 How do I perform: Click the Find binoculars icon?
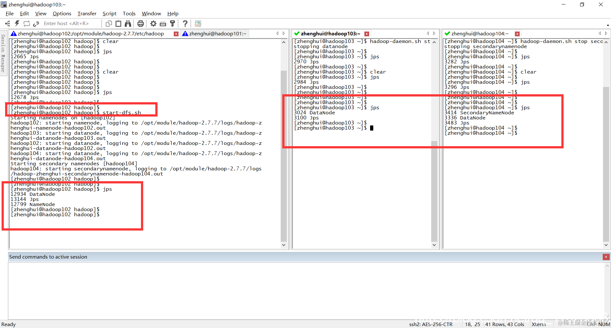pos(128,24)
